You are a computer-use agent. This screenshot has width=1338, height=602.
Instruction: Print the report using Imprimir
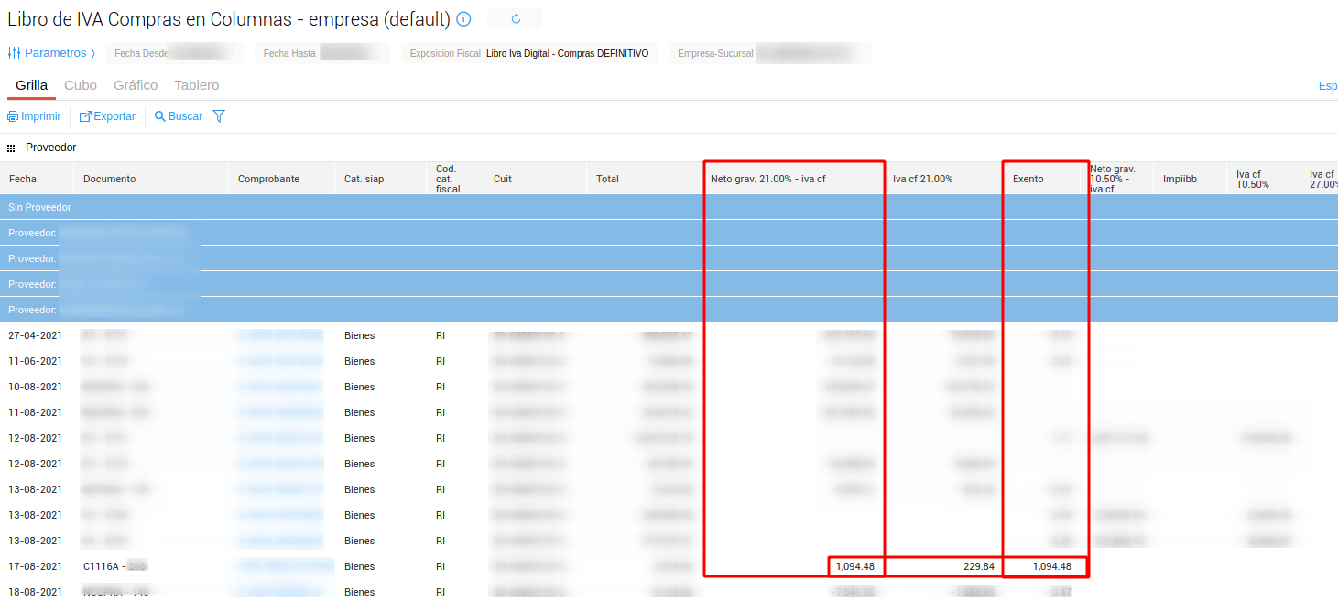point(34,116)
